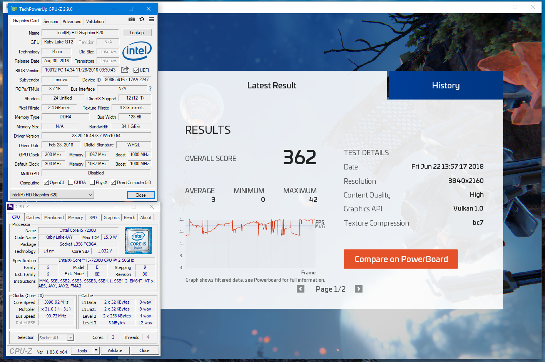
Task: Toggle the PhysX checkbox
Action: [x=92, y=183]
